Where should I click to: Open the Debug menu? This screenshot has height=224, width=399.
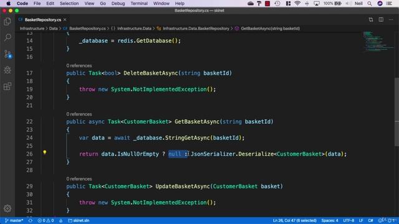[x=118, y=3]
